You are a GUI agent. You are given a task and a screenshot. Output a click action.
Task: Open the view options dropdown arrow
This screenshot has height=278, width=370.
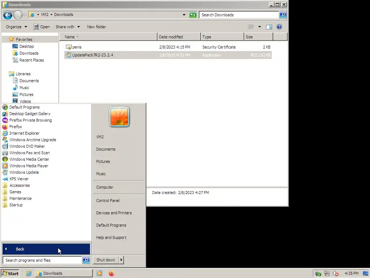click(x=259, y=27)
